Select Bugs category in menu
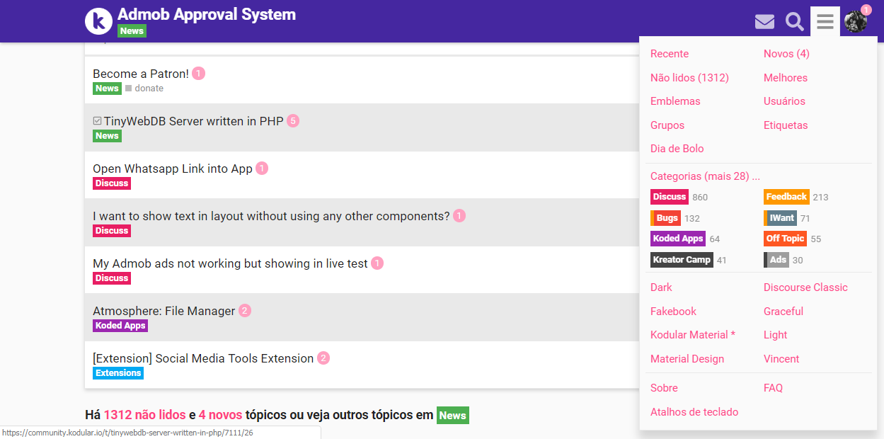This screenshot has width=884, height=439. click(666, 218)
